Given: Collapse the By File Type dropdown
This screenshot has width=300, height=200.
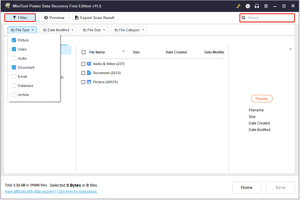Looking at the screenshot, I should [22, 30].
